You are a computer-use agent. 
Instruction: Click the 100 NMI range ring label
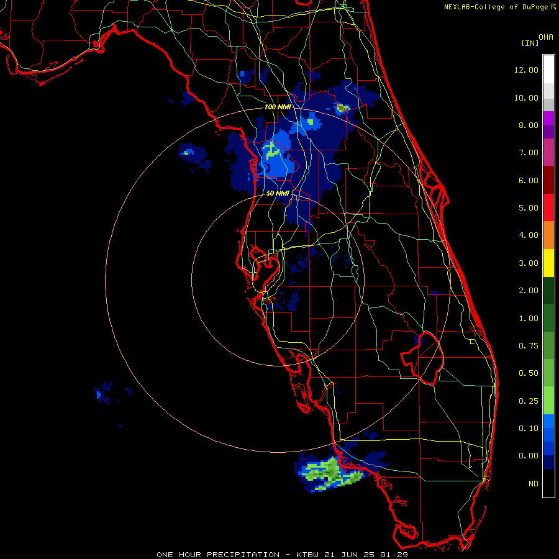click(x=278, y=107)
